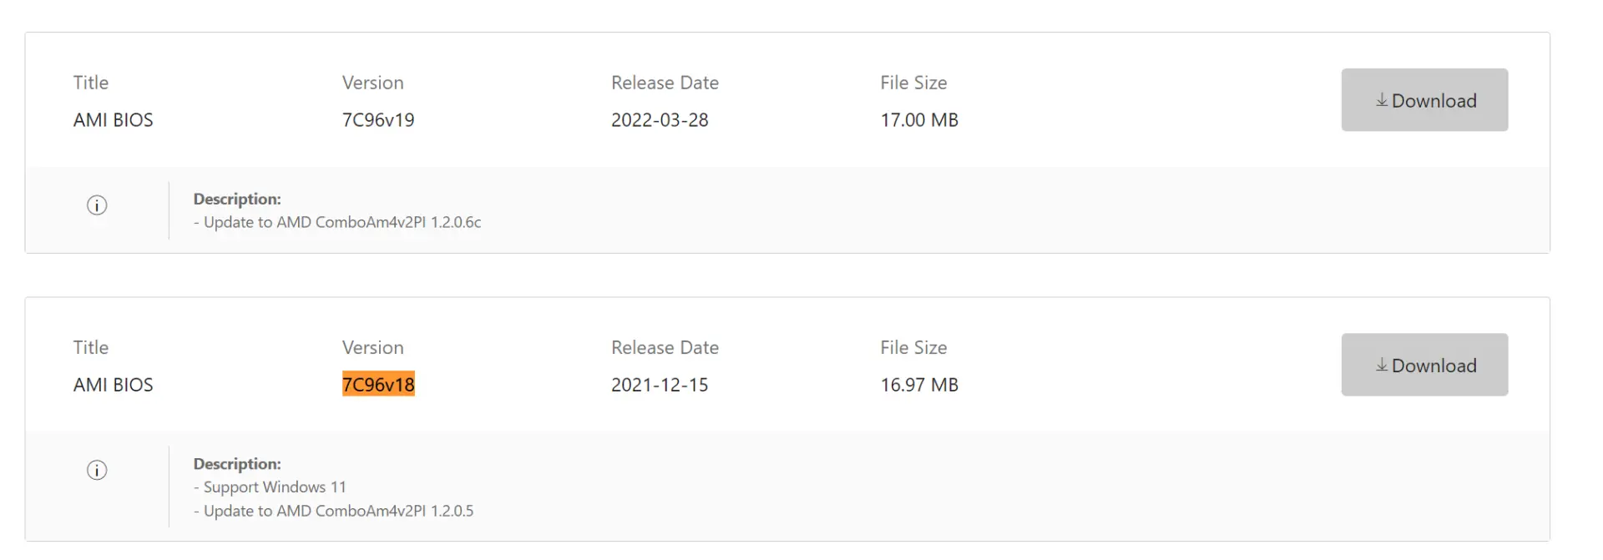Click info icon for 7C96v19 description
Viewport: 1603px width, 560px height.
pyautogui.click(x=97, y=205)
